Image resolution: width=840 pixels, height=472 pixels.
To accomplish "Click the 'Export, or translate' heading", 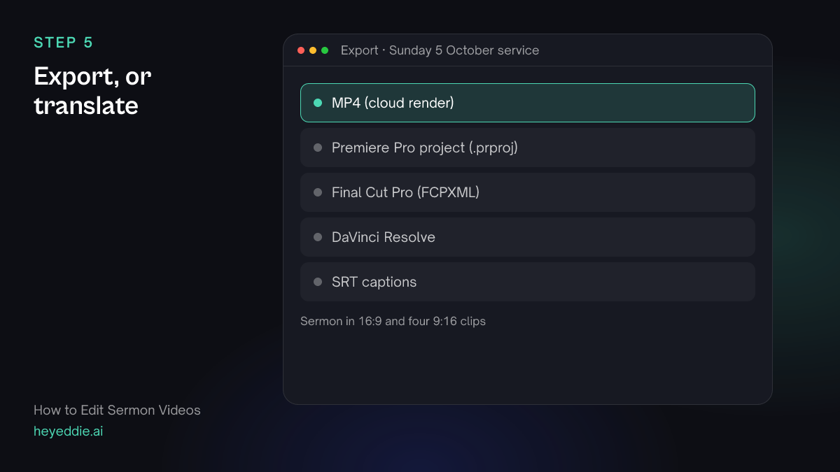I will pos(92,91).
